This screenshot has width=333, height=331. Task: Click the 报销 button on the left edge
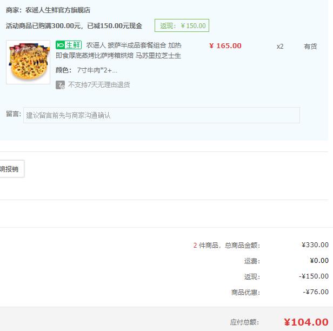[x=12, y=169]
